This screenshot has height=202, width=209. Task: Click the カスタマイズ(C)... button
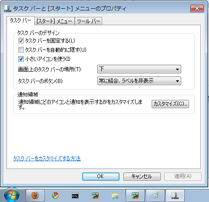click(170, 104)
